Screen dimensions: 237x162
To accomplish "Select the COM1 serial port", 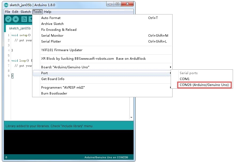I will (x=202, y=79).
